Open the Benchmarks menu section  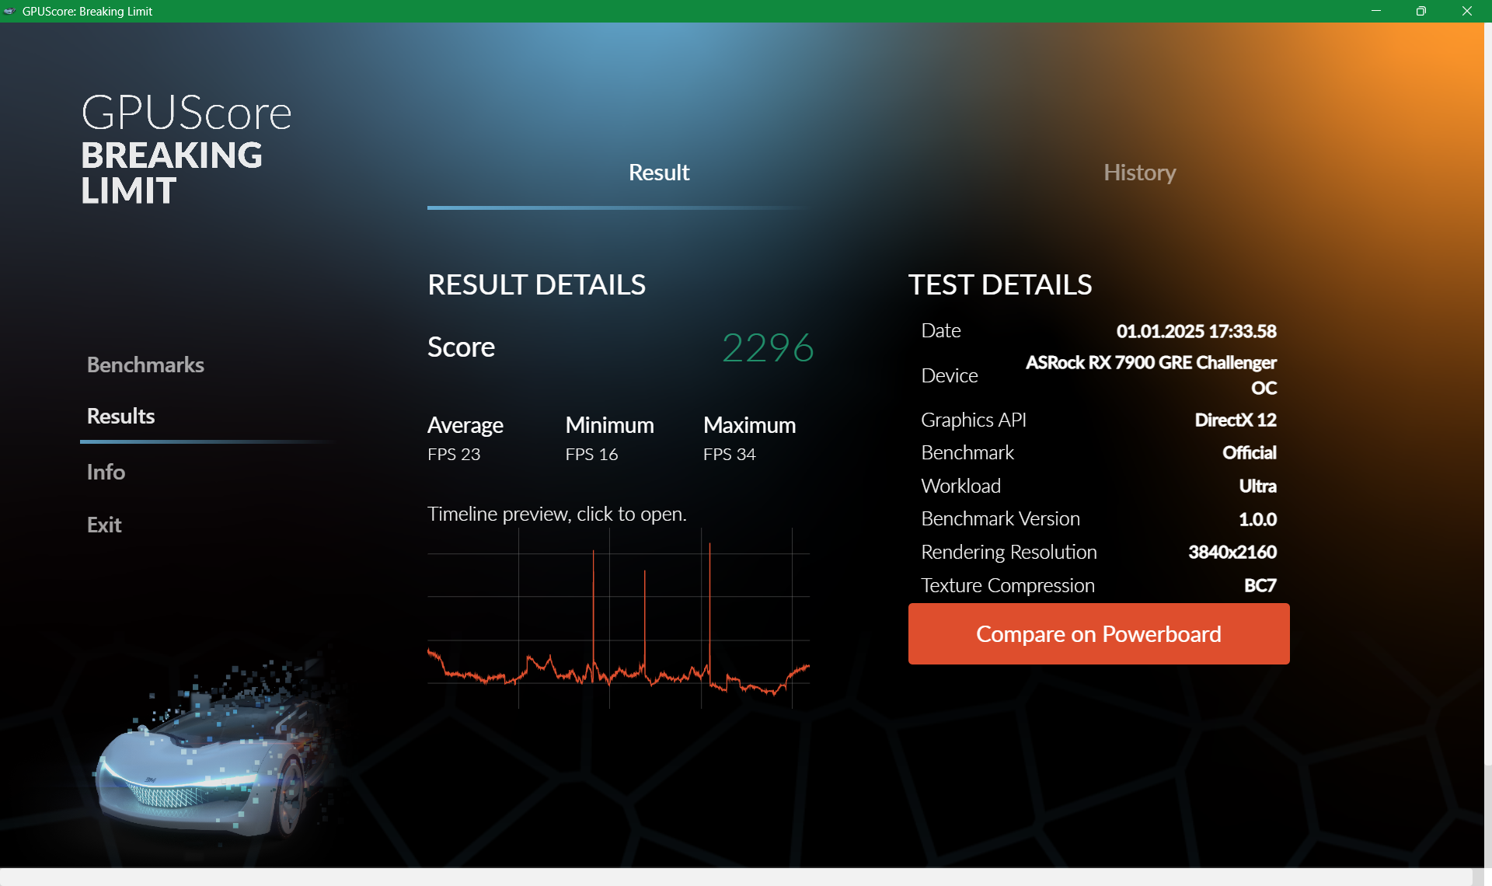pos(145,365)
